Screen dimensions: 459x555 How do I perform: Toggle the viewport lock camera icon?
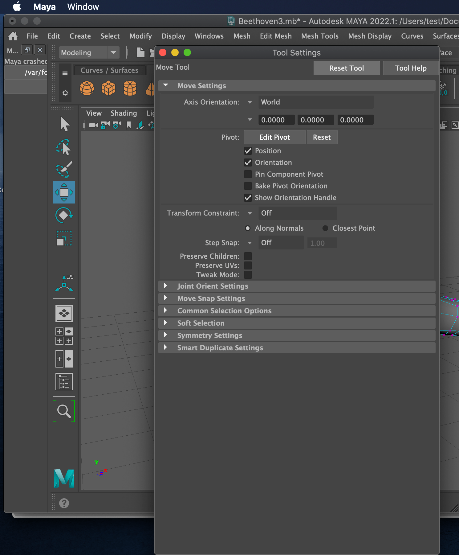(105, 125)
